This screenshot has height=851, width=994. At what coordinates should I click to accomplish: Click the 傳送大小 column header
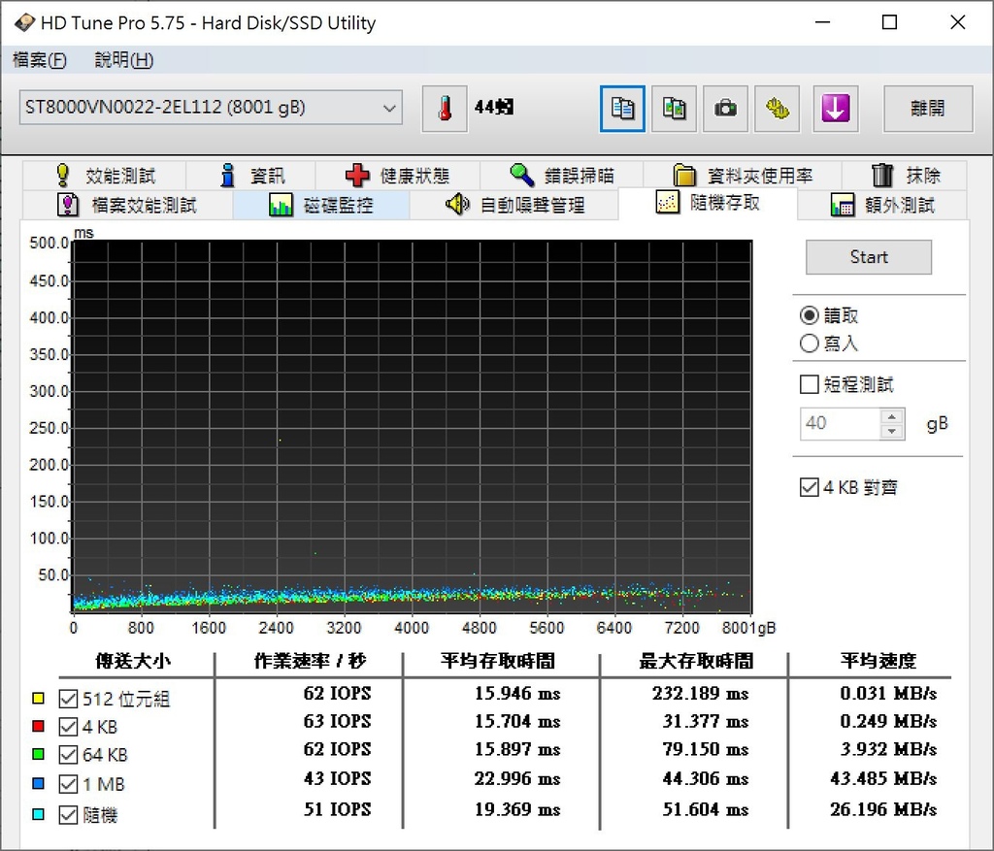133,662
